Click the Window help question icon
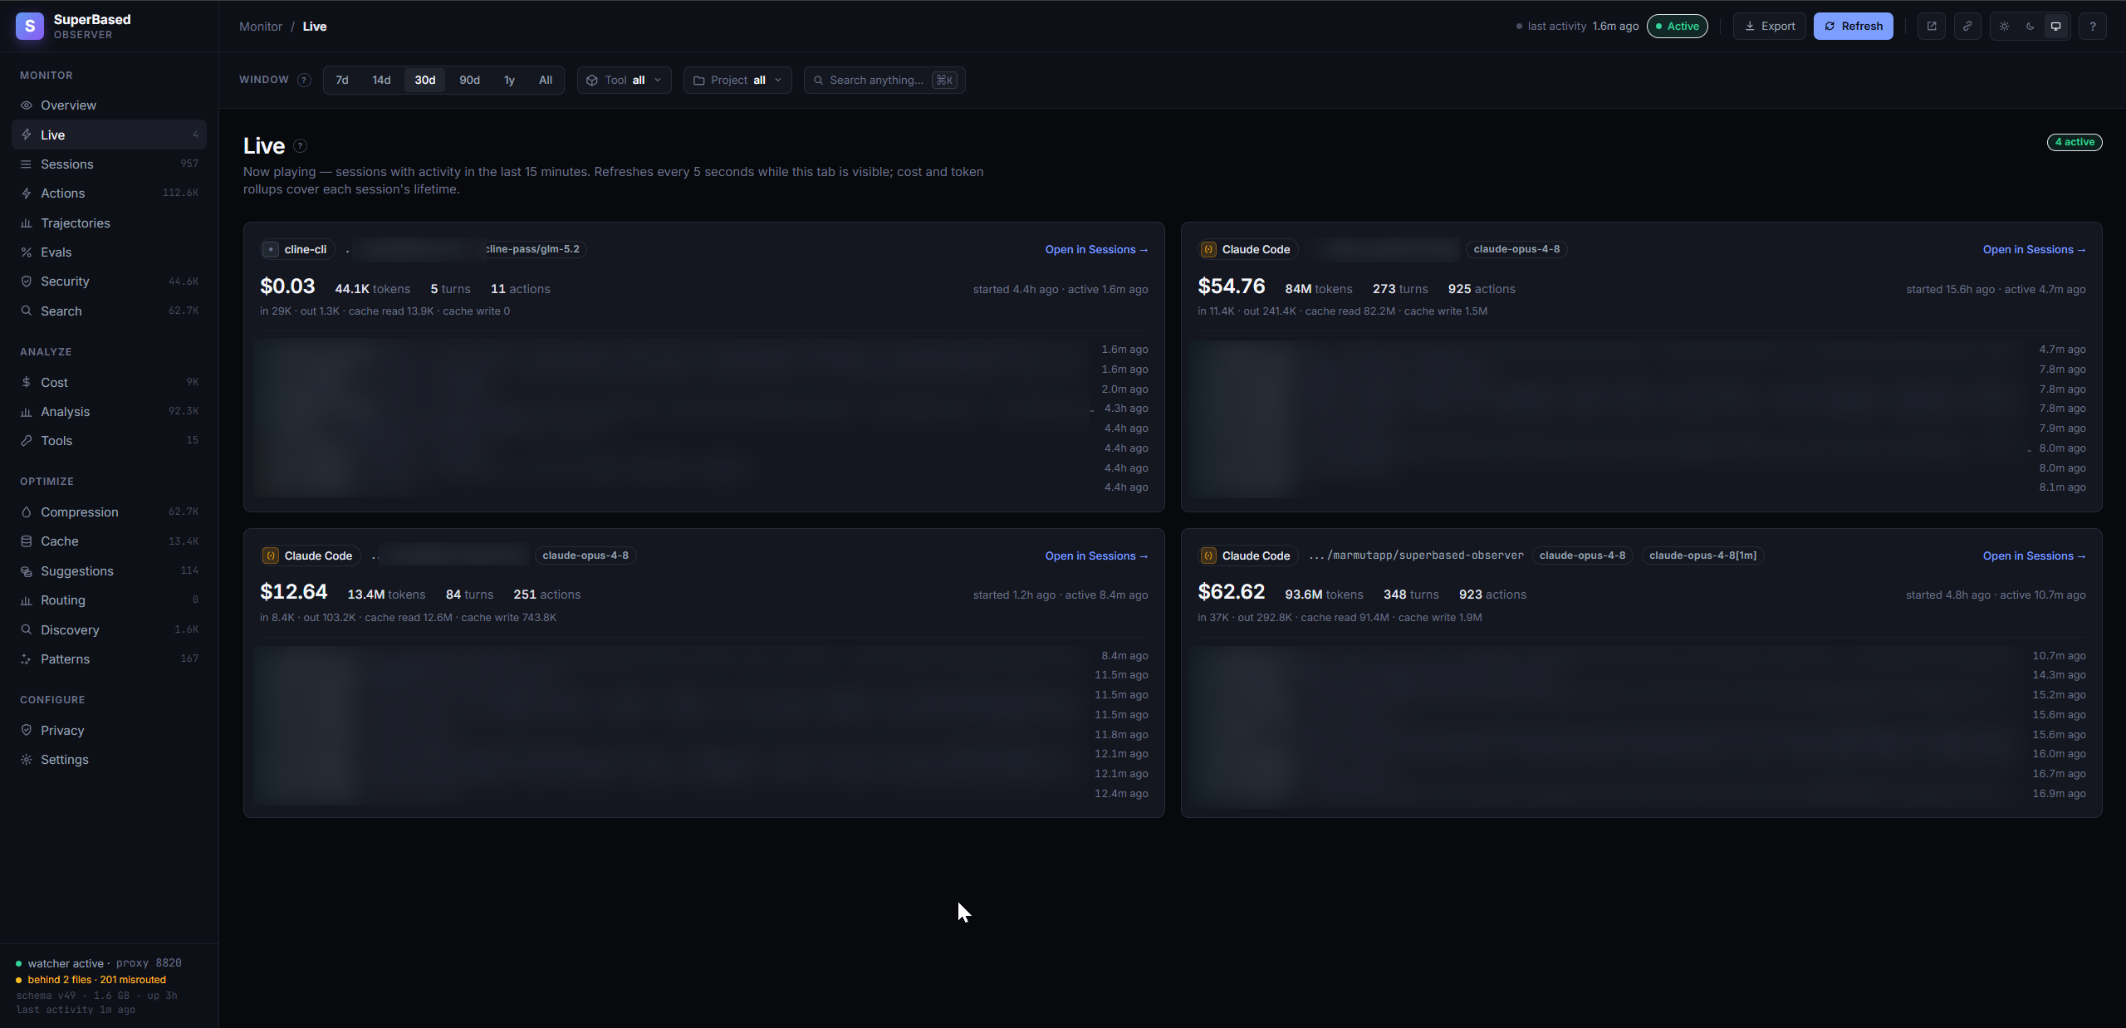 click(x=305, y=80)
